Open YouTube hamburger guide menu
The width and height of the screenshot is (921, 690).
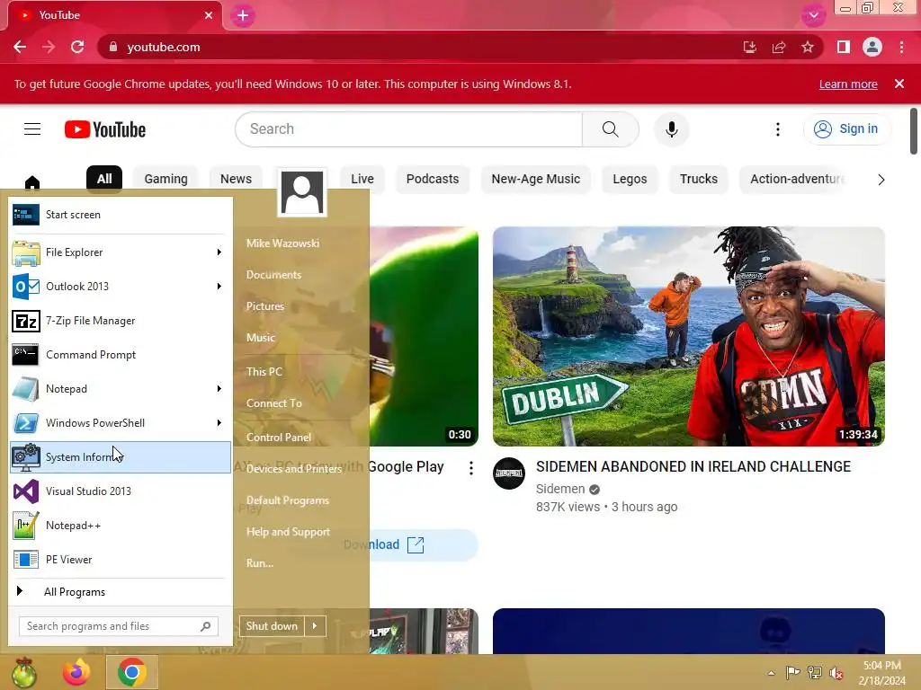32,129
